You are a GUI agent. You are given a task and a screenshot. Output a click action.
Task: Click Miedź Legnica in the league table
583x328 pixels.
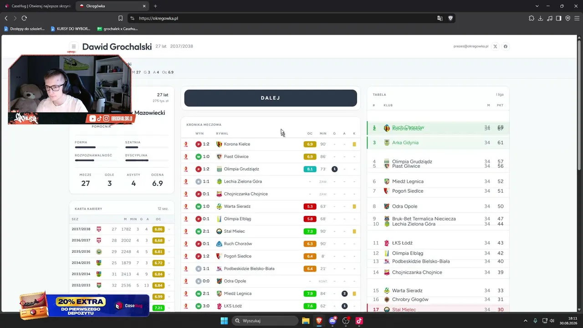pos(408,181)
